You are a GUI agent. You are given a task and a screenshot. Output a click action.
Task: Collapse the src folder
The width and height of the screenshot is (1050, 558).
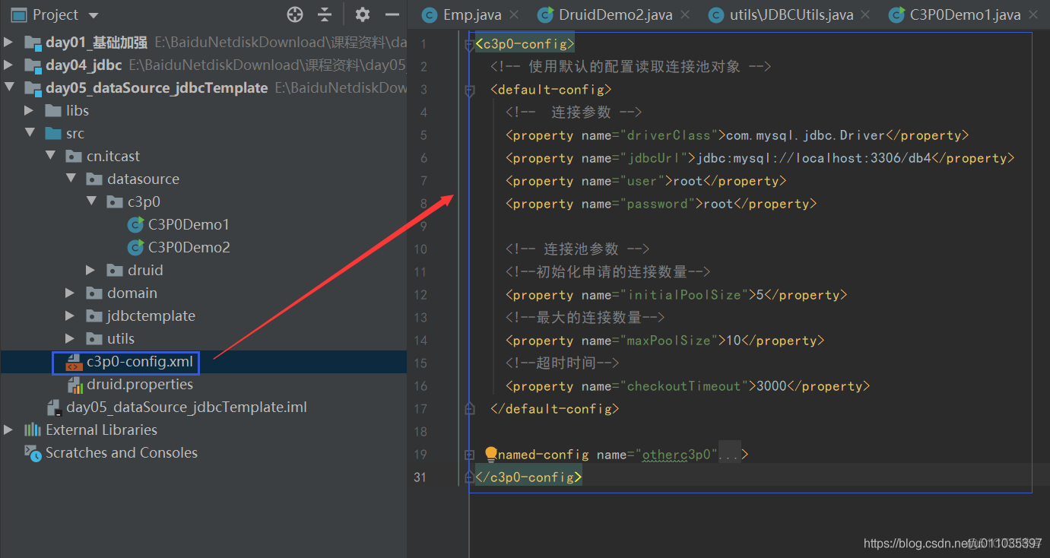point(30,134)
